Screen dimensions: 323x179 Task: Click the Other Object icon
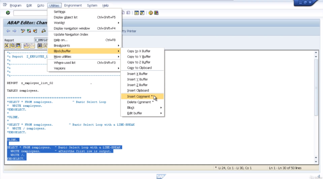tap(35, 31)
